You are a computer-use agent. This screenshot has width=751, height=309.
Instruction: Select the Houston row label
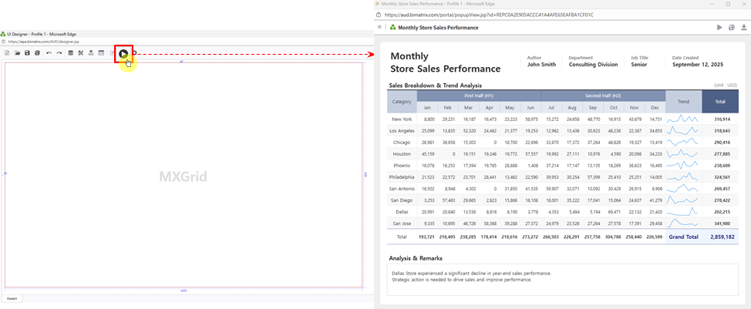402,154
